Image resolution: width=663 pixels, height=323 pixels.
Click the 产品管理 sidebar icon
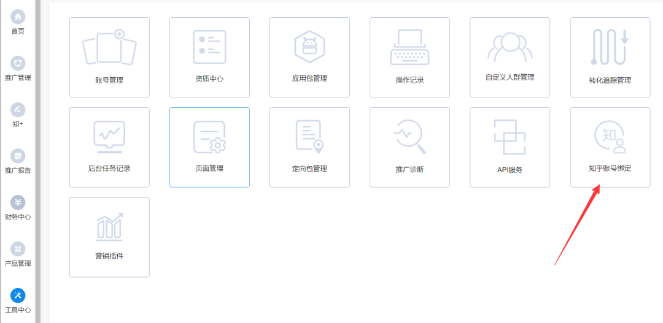coord(18,249)
